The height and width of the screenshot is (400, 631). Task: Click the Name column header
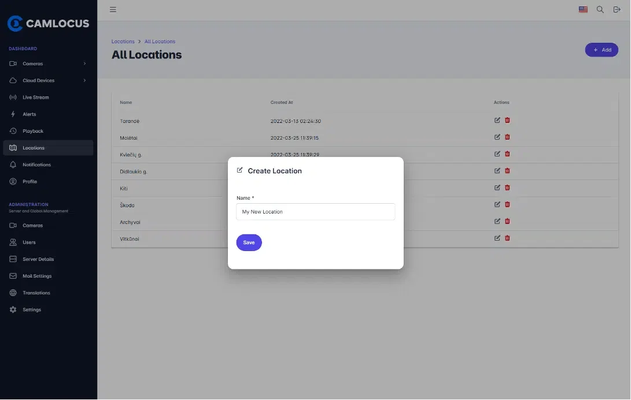click(x=126, y=102)
